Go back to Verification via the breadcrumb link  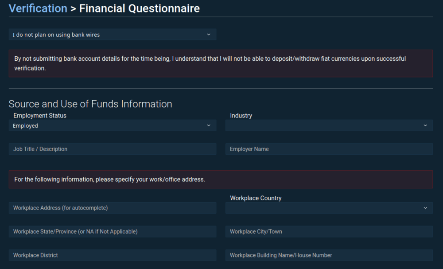coord(38,8)
